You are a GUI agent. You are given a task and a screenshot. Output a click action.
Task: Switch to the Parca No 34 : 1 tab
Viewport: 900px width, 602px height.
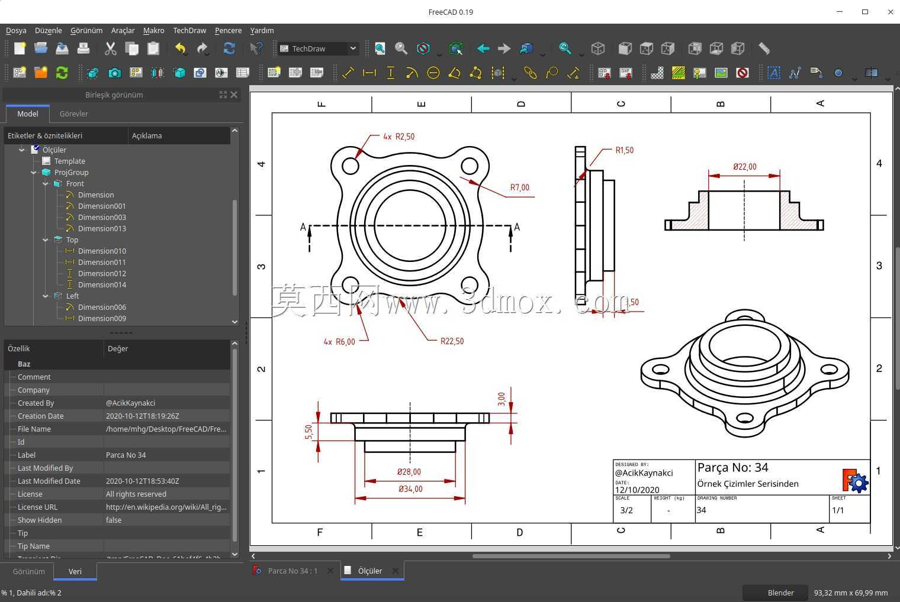click(x=292, y=571)
